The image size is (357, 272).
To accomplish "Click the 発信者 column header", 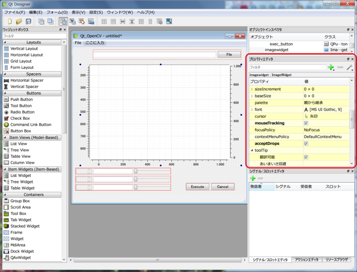I will [262, 187].
